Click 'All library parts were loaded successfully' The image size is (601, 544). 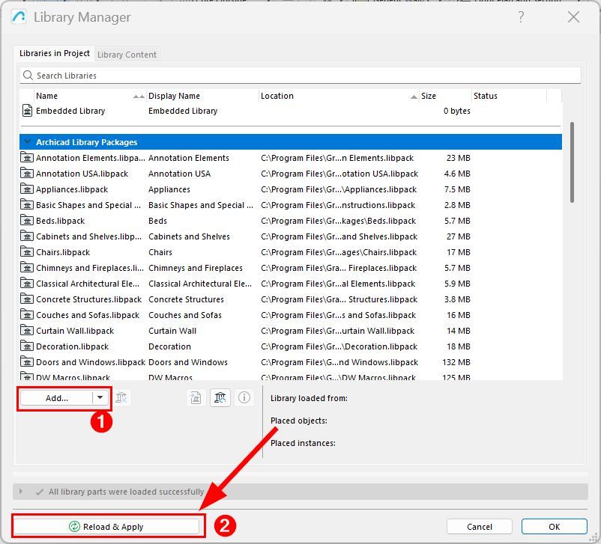pos(126,491)
